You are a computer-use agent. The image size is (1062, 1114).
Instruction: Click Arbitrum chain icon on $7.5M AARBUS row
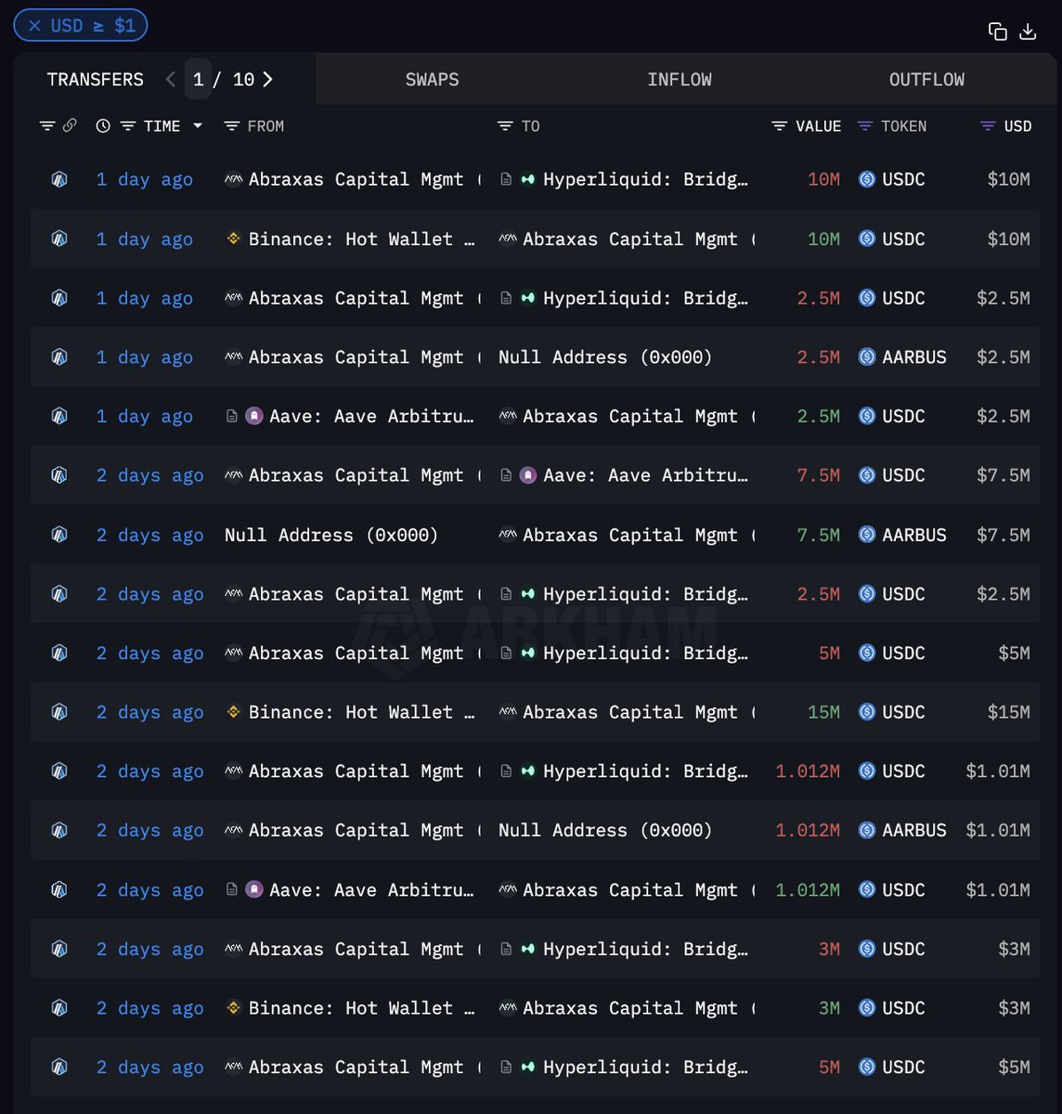pos(59,535)
